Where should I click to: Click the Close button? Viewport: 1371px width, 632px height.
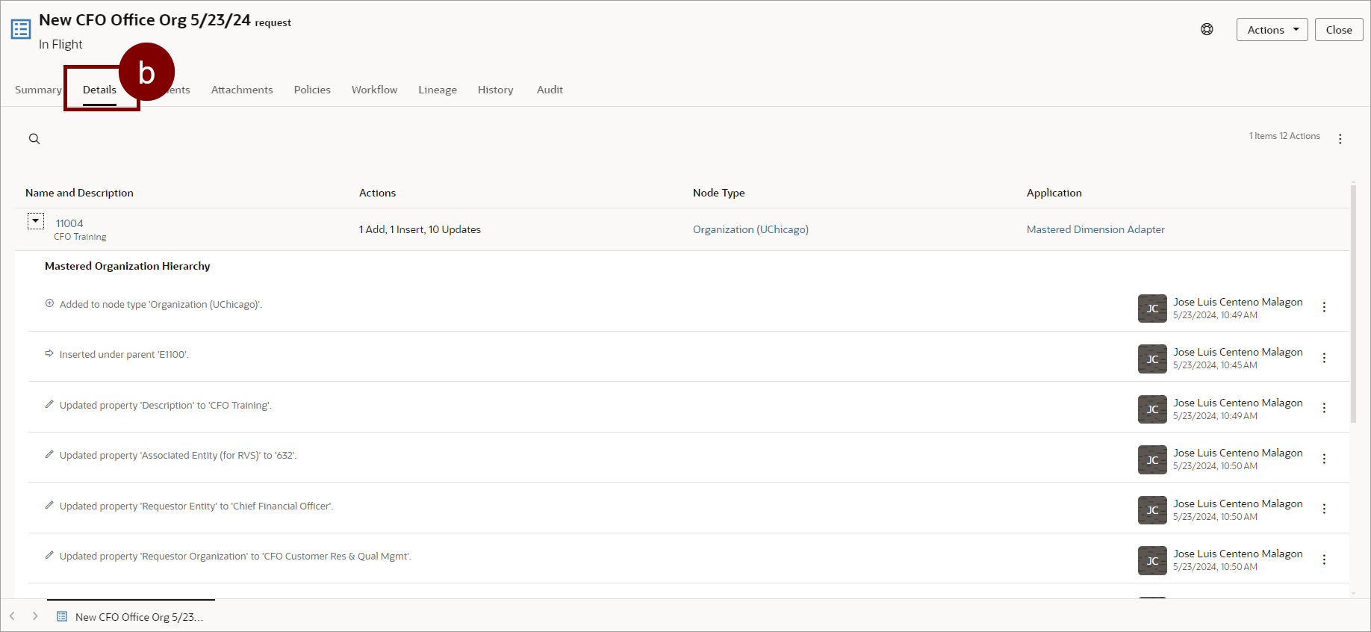pyautogui.click(x=1338, y=30)
